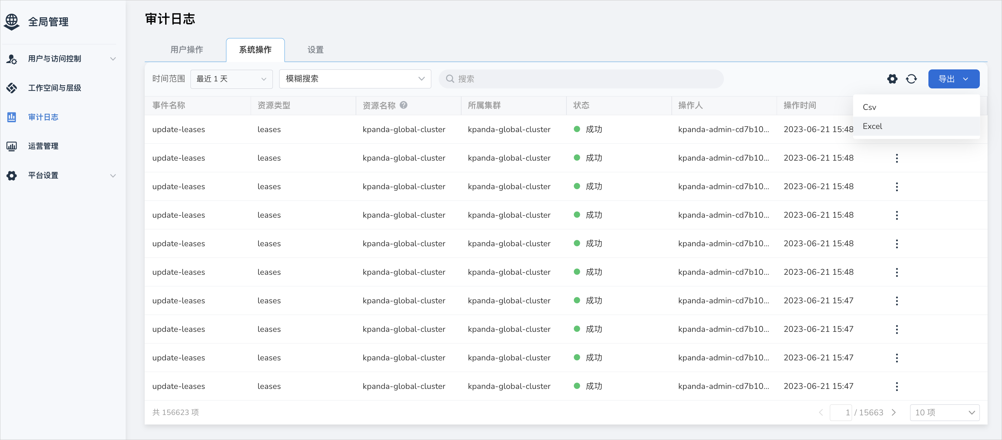Click the 审计日志 sidebar icon
Image resolution: width=1002 pixels, height=440 pixels.
click(x=12, y=117)
